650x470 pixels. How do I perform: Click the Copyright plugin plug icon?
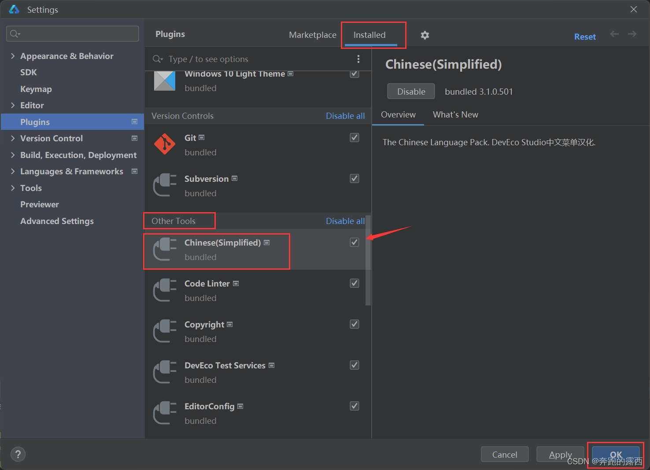pos(165,330)
